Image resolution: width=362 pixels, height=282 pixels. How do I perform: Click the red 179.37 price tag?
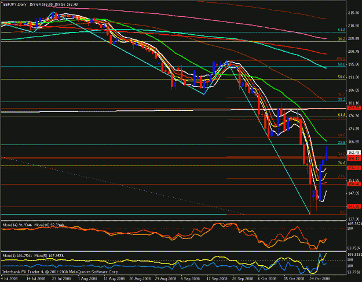(x=354, y=108)
